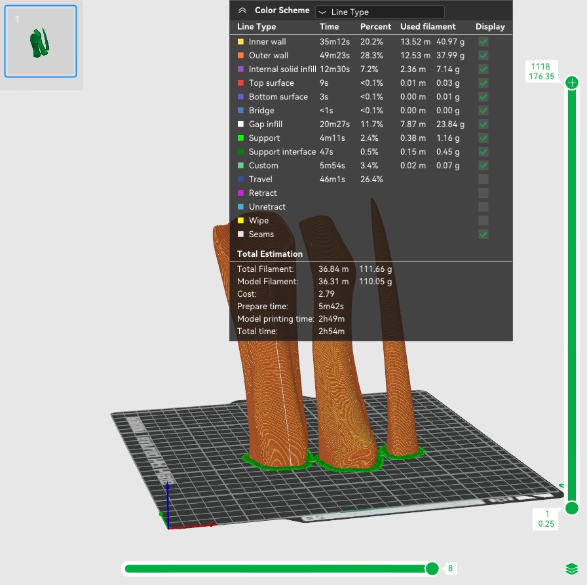Click the Top surface red swatch
Screen dimensions: 587x585
click(240, 83)
